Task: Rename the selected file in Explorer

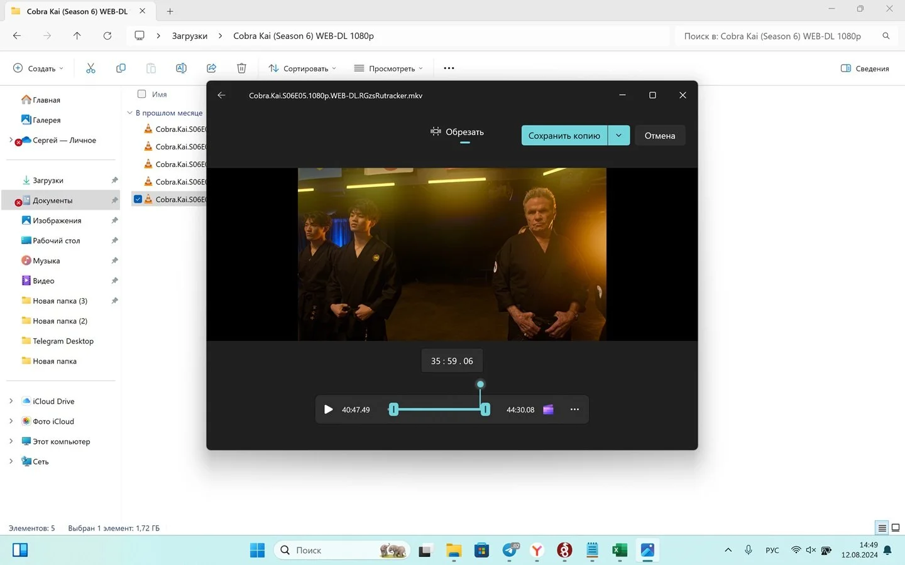Action: (181, 68)
